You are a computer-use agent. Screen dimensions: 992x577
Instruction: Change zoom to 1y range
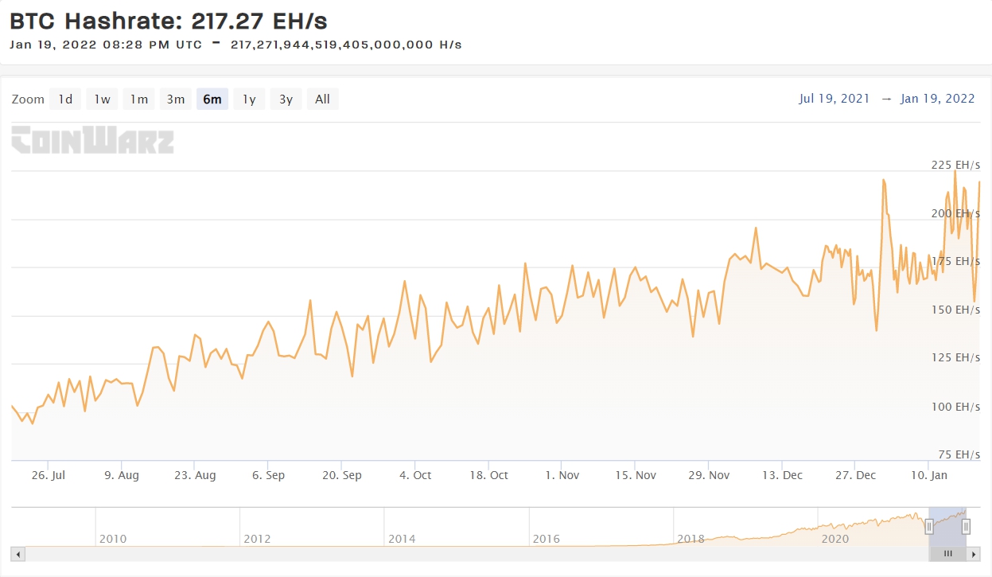[249, 99]
